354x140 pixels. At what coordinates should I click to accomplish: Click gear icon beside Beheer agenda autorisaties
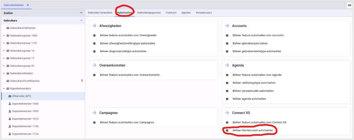227,99
